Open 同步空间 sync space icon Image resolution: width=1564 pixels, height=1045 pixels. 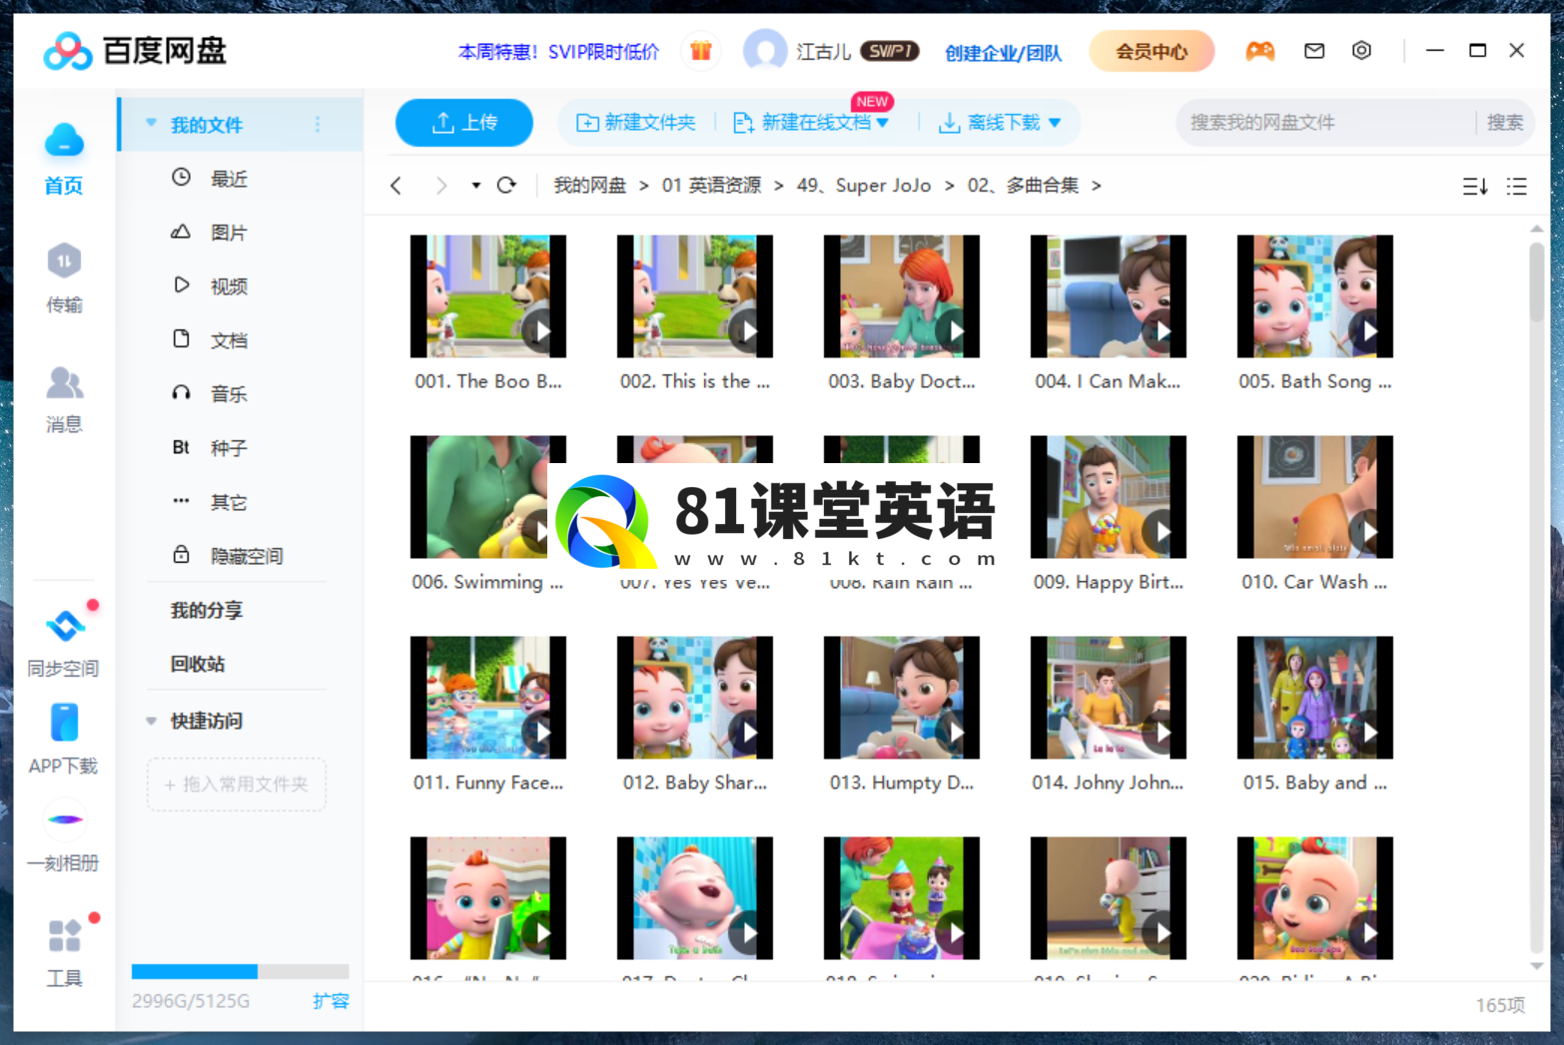pos(64,626)
